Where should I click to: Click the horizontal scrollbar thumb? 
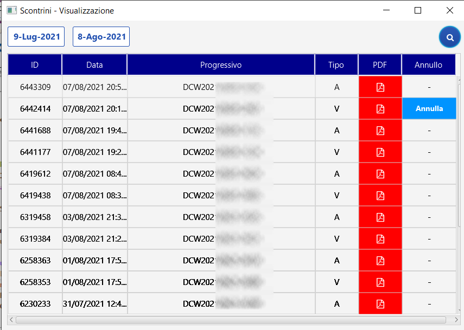pos(231,320)
